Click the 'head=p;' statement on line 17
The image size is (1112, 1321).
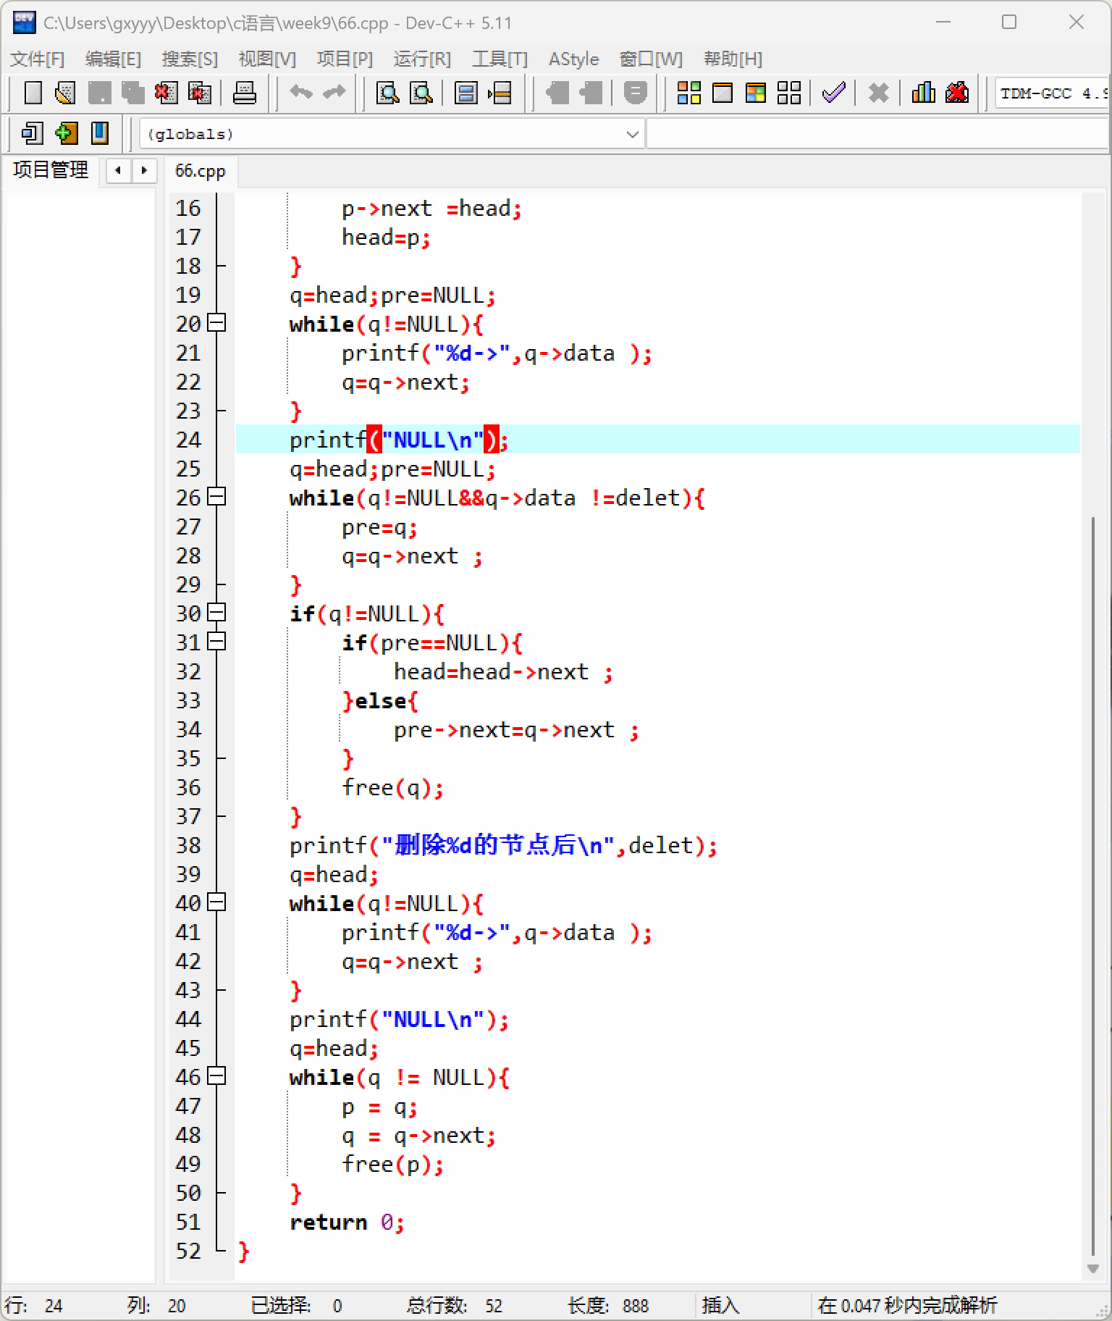pyautogui.click(x=386, y=237)
